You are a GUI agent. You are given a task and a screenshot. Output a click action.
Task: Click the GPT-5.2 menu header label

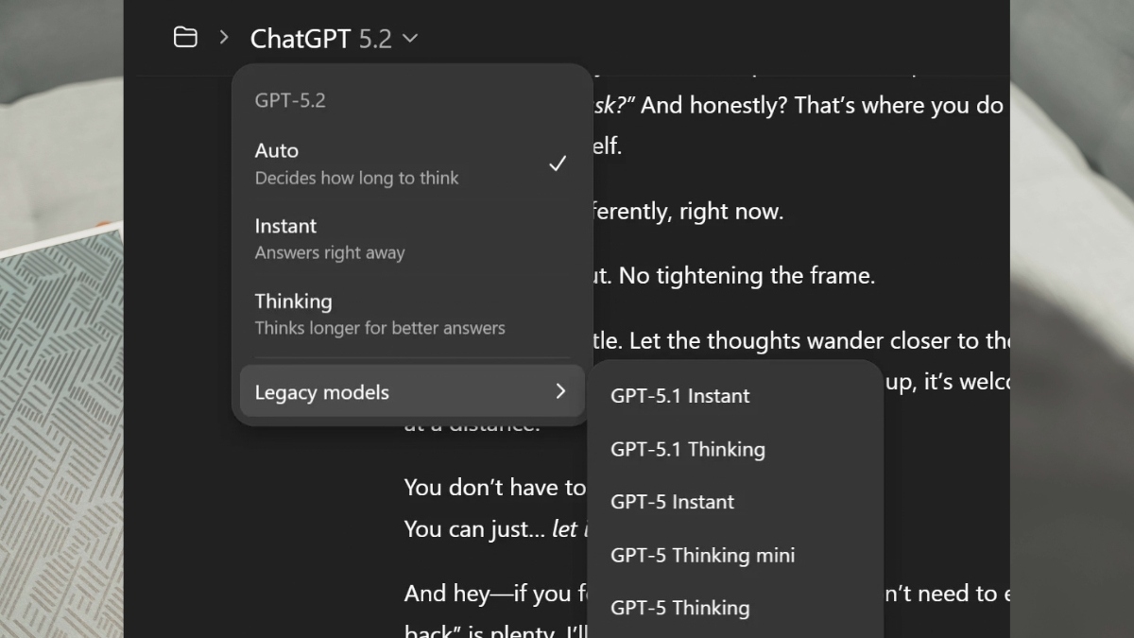290,100
